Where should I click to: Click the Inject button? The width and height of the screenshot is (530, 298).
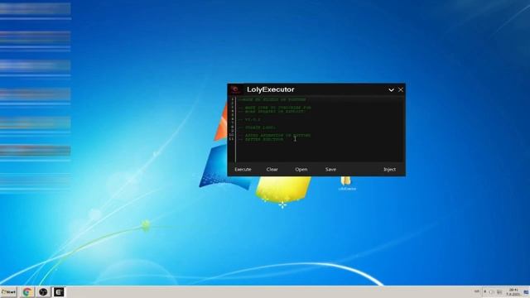[x=389, y=169]
